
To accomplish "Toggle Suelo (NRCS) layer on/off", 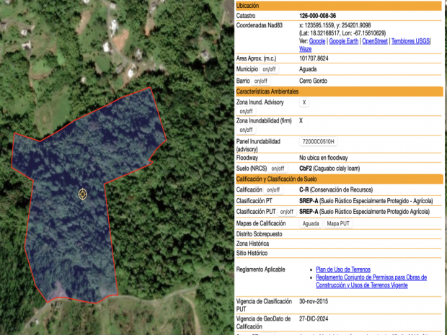I will 278,169.
